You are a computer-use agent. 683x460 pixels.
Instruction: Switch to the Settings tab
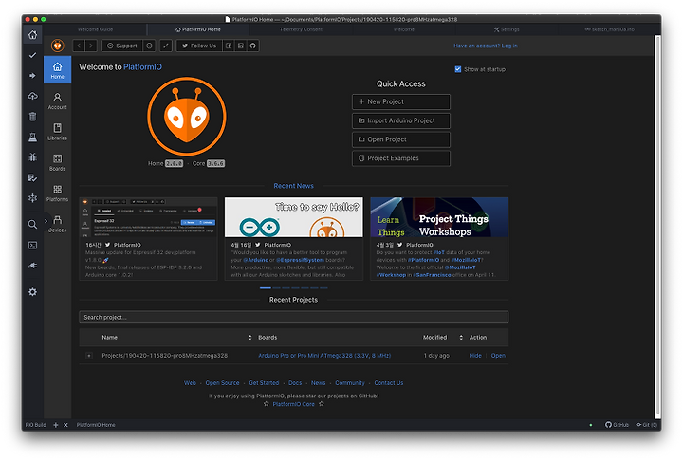coord(507,29)
